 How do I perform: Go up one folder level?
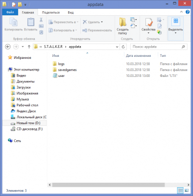pyautogui.click(x=29, y=47)
